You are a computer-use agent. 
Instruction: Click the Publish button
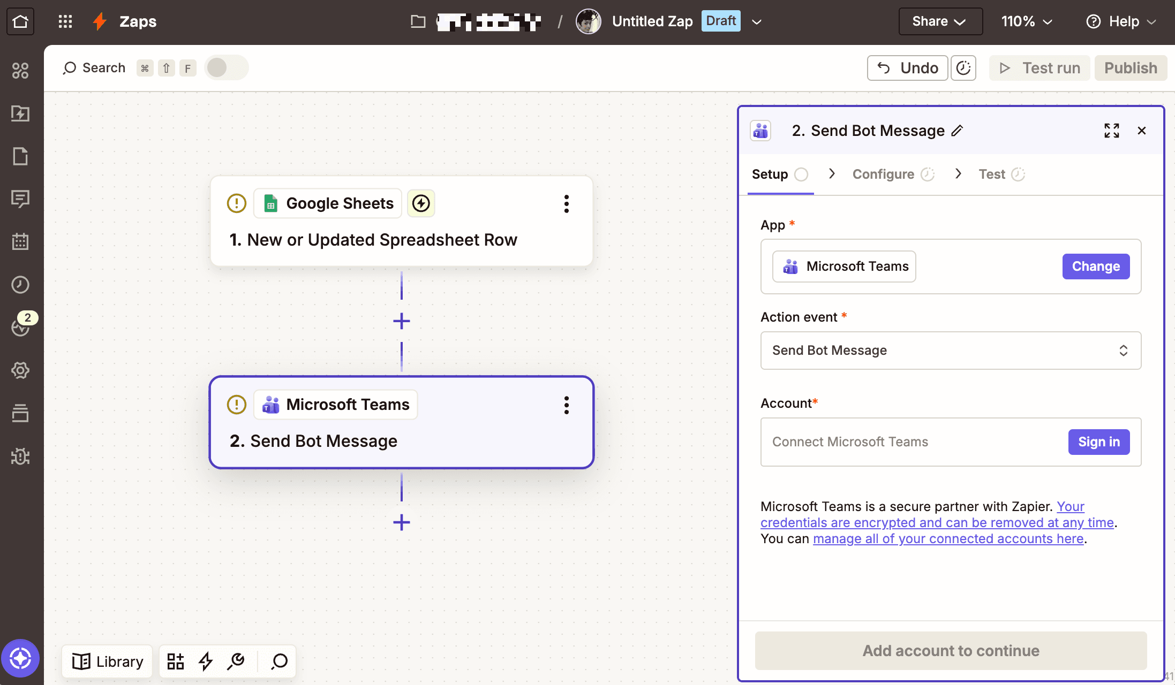point(1131,68)
